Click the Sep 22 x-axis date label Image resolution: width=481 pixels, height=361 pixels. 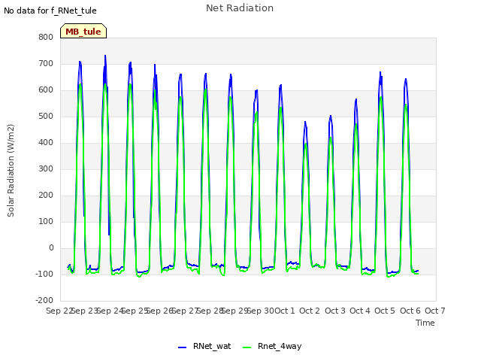(x=59, y=311)
